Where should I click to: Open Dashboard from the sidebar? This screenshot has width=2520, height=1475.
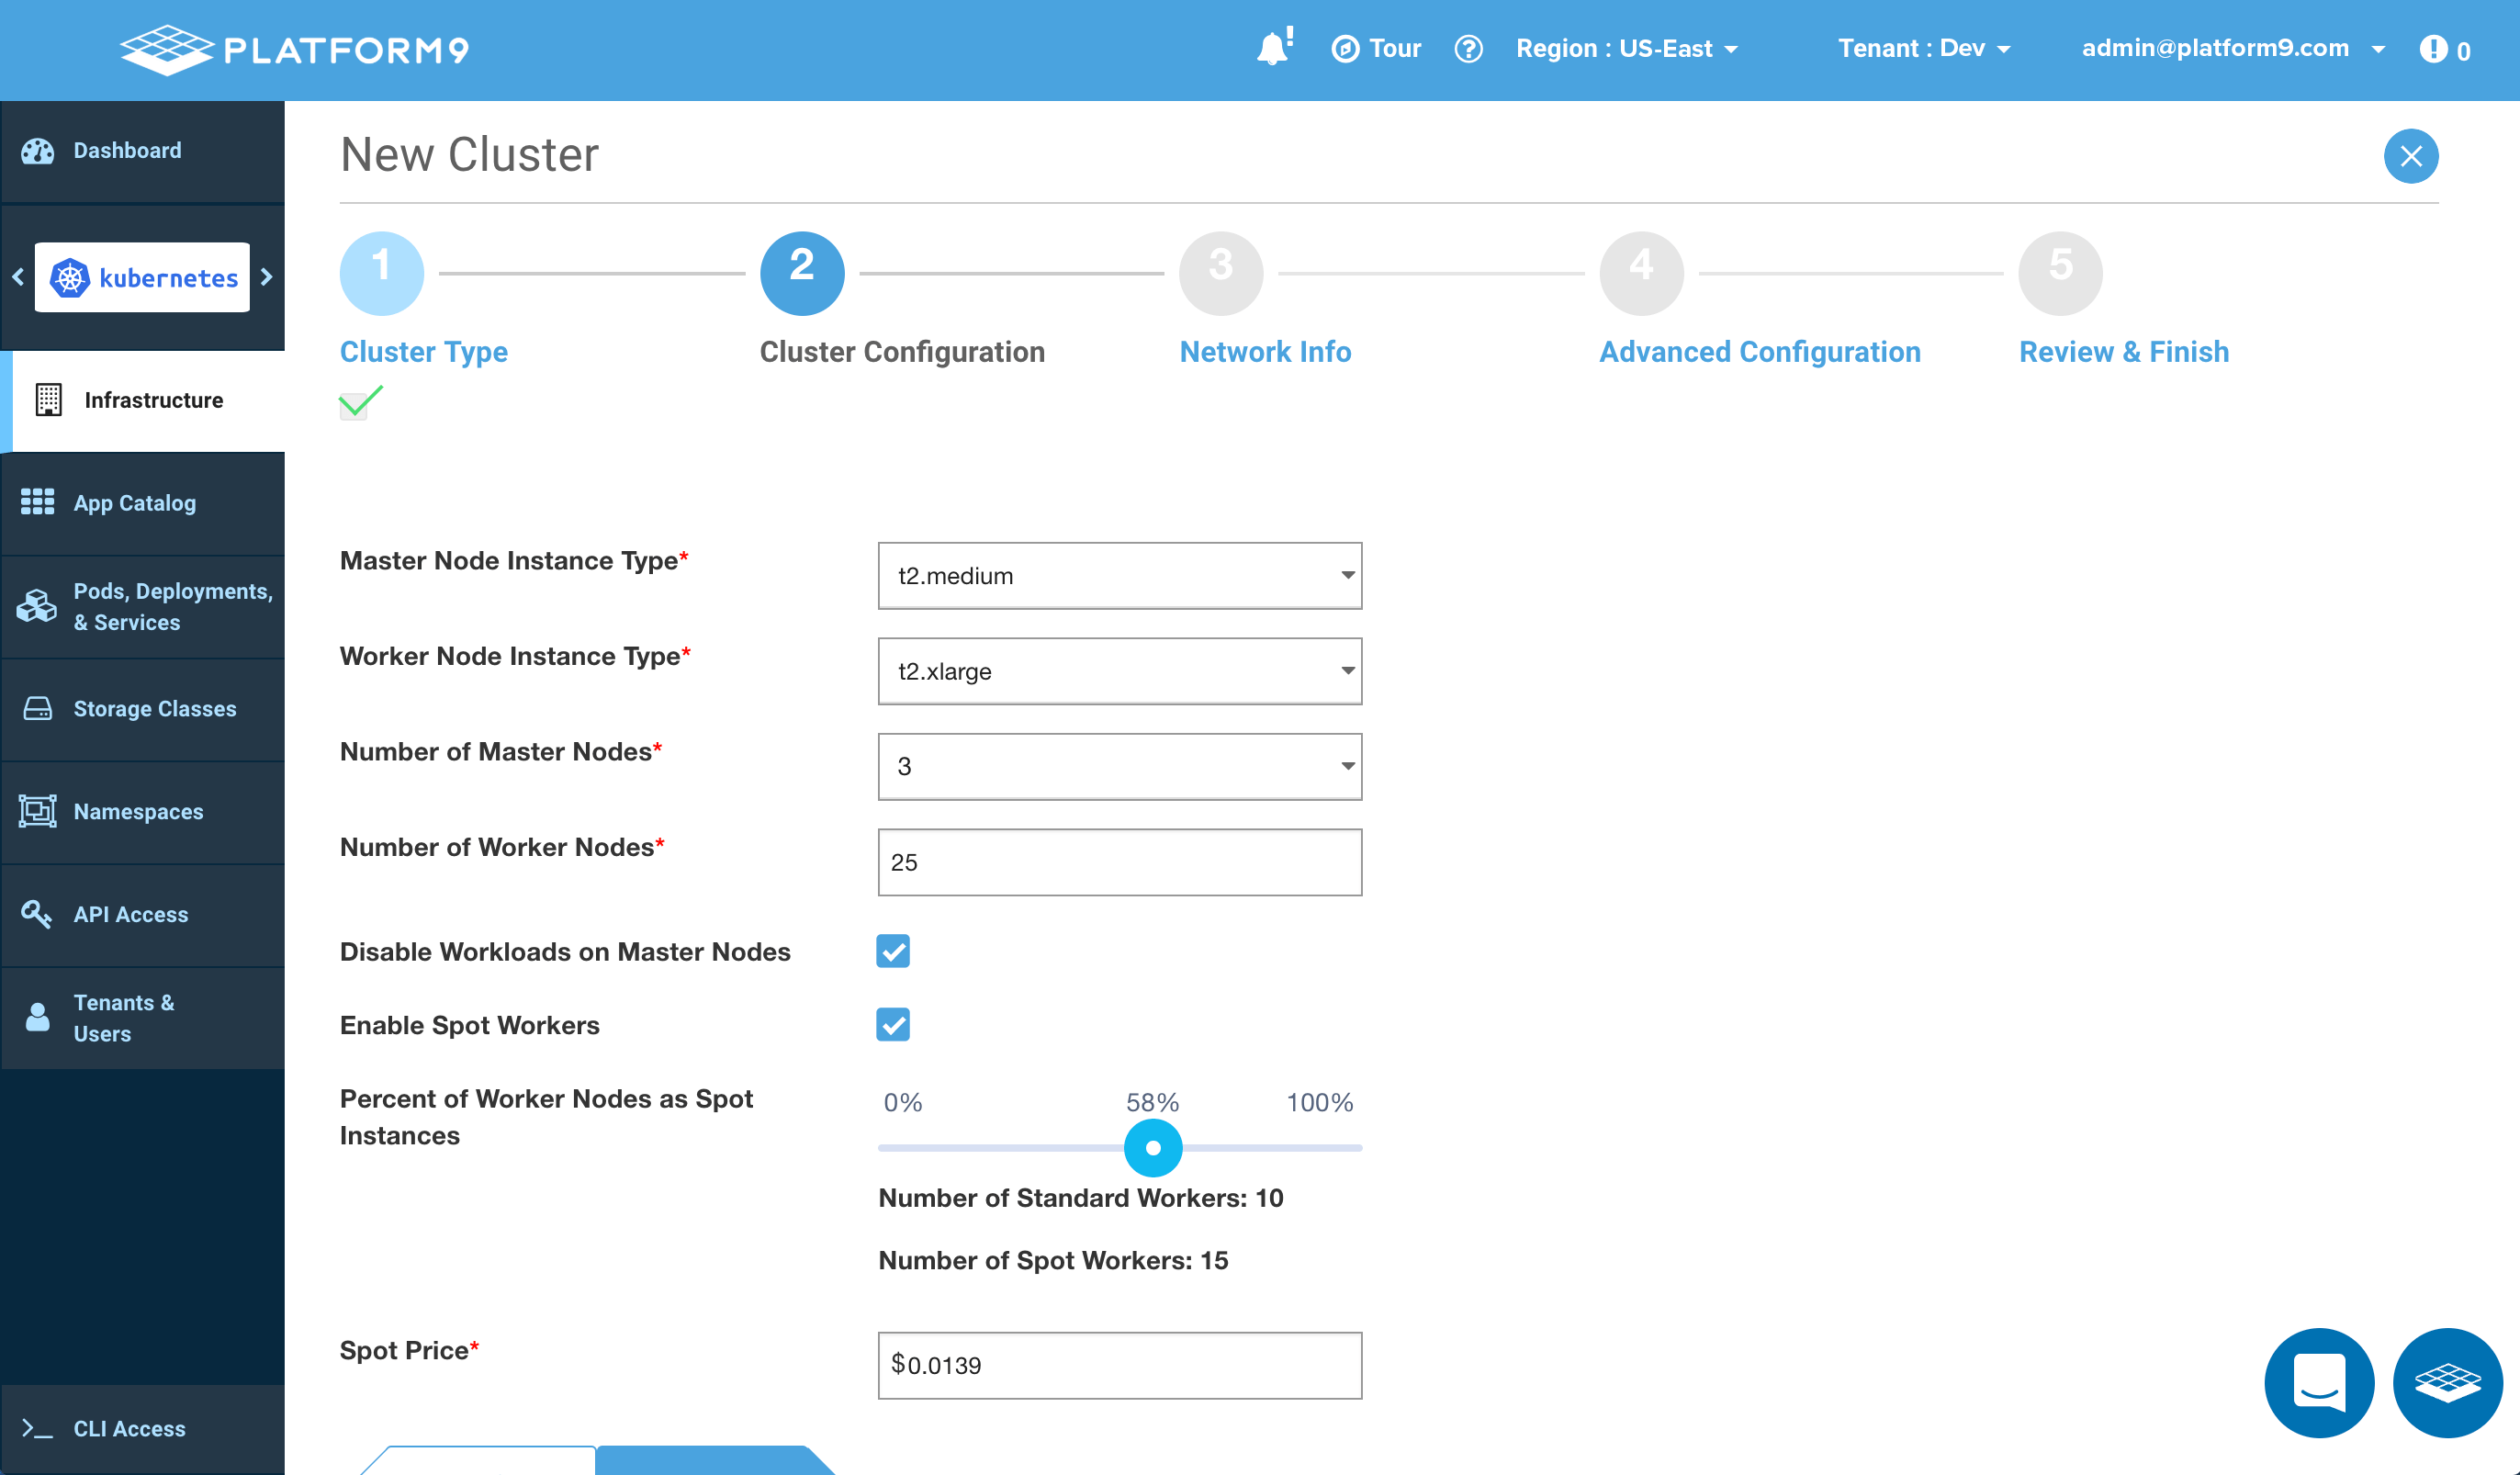[143, 151]
